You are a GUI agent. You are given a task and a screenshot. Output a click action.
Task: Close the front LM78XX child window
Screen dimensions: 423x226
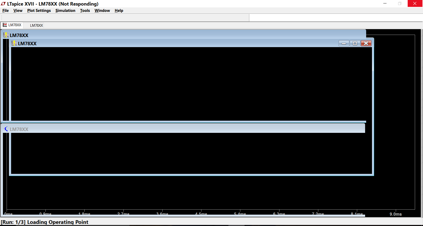(x=366, y=43)
